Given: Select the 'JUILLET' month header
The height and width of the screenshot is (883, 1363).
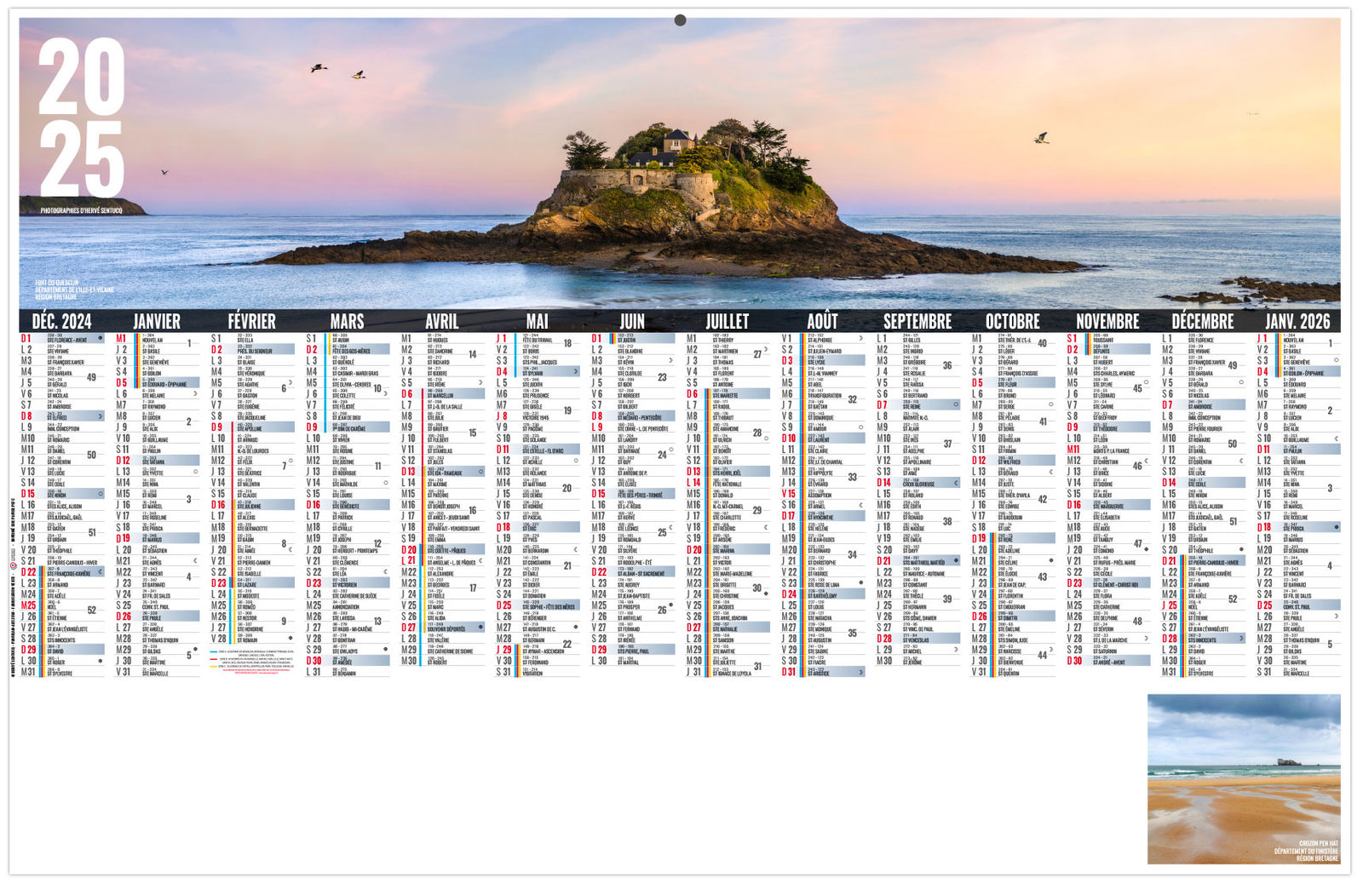Looking at the screenshot, I should tap(728, 321).
